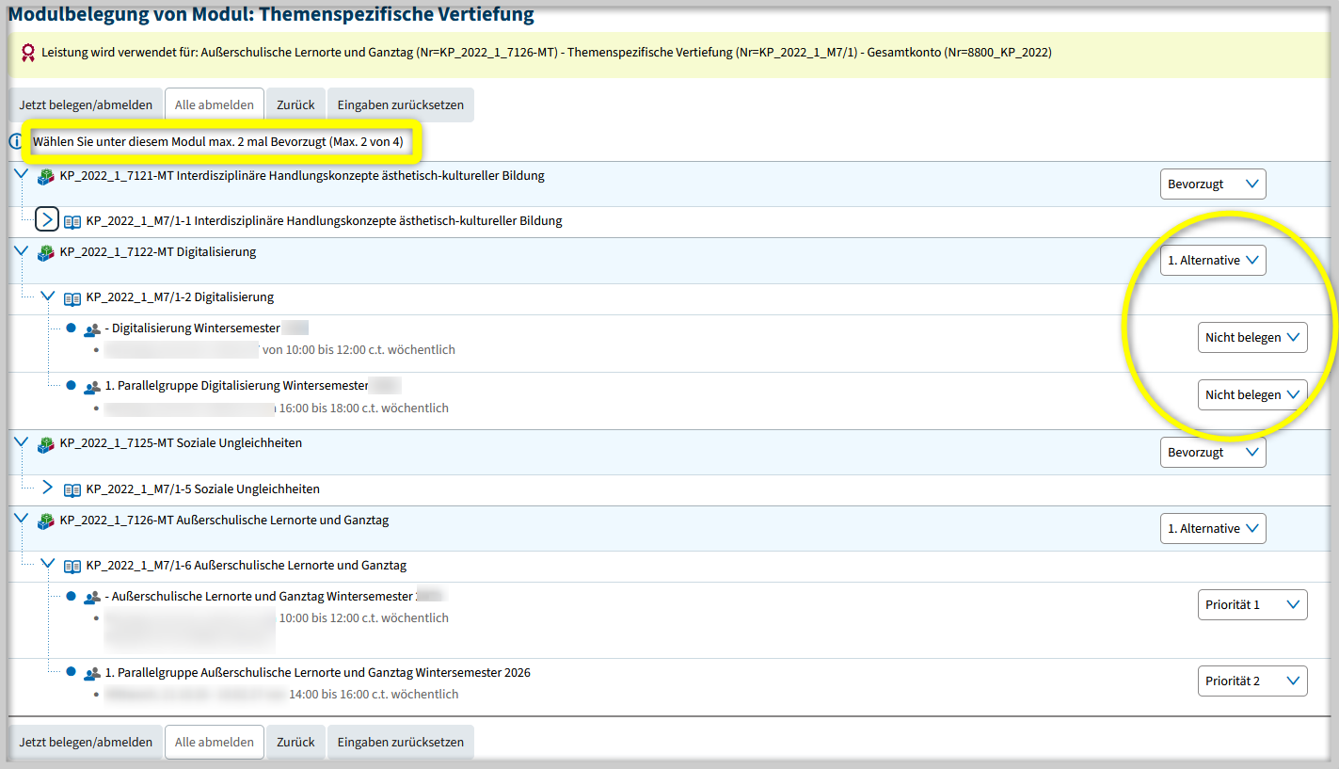The width and height of the screenshot is (1339, 769).
Task: Open Bevorzugt dropdown for Soziale Ungleichheiten
Action: click(1213, 453)
